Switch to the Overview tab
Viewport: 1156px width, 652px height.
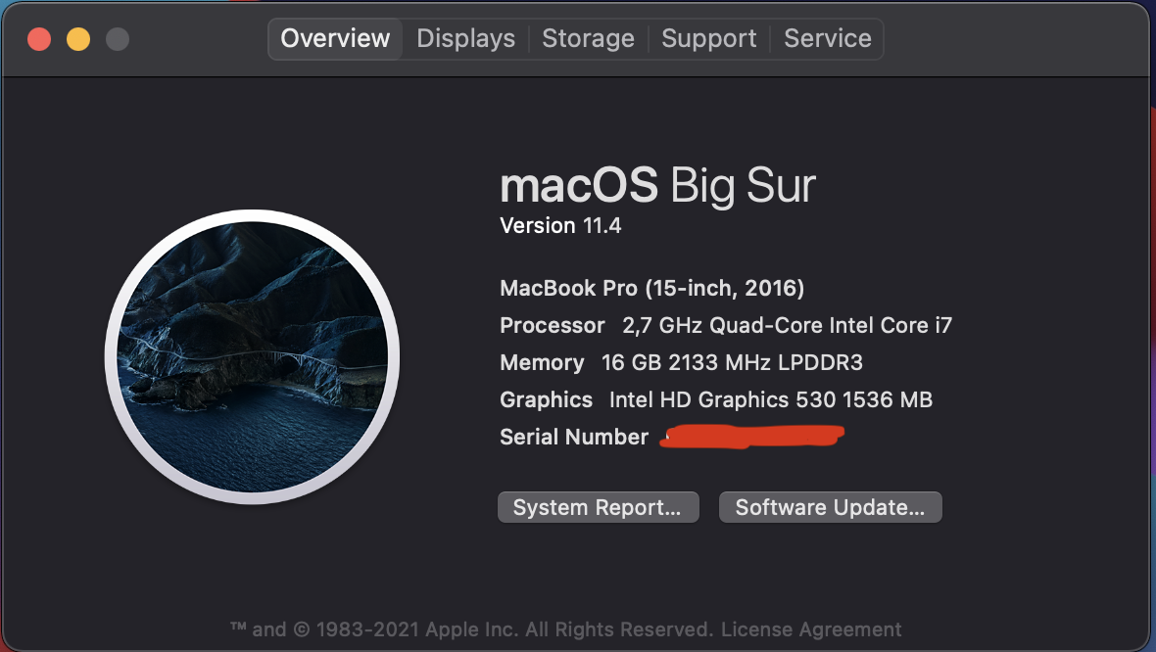335,39
